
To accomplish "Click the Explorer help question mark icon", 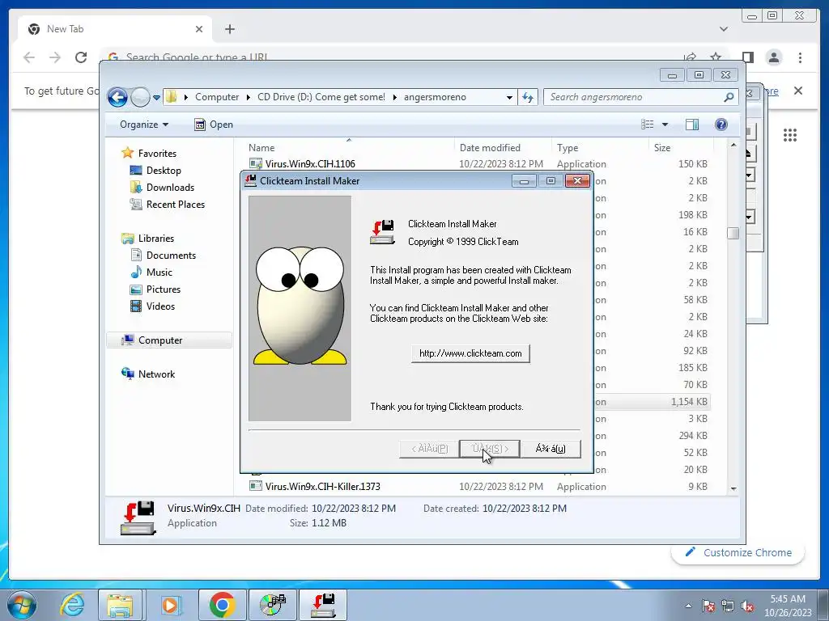I will [721, 125].
